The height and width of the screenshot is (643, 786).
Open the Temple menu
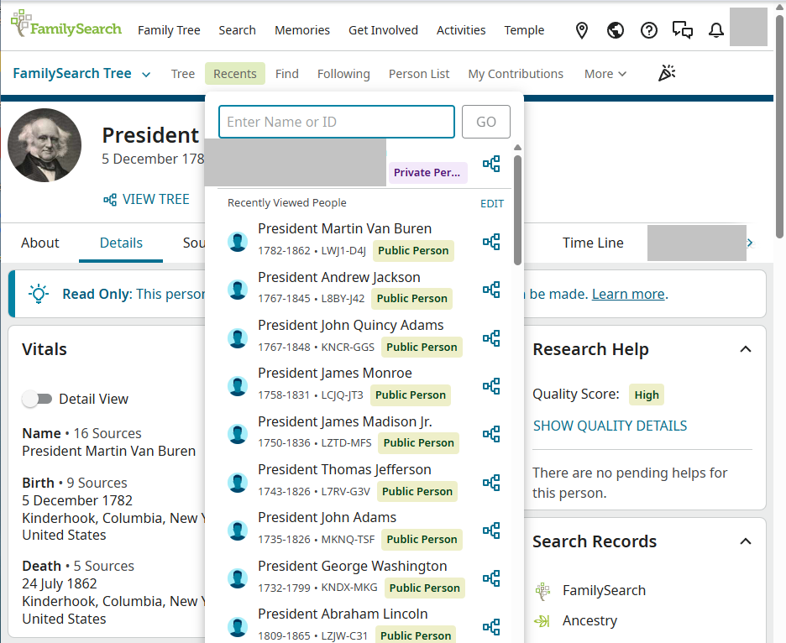(x=524, y=30)
